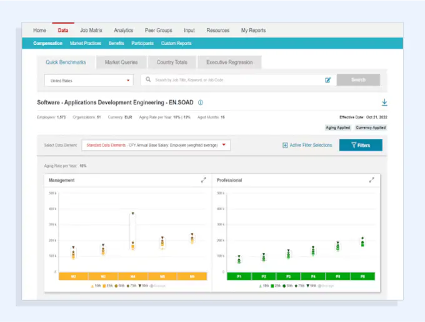This screenshot has width=425, height=322.
Task: Toggle 90th percentile in Management legend
Action: 143,286
